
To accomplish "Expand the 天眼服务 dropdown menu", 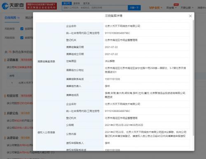I will (x=187, y=8).
